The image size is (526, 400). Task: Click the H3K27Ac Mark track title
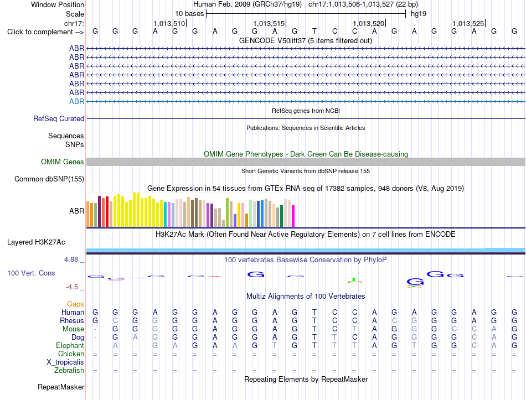[x=306, y=235]
